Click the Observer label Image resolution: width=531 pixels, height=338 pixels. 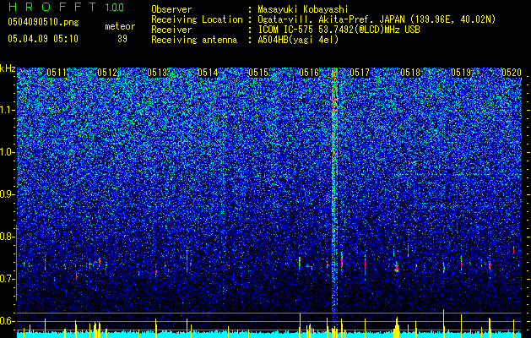(x=171, y=9)
